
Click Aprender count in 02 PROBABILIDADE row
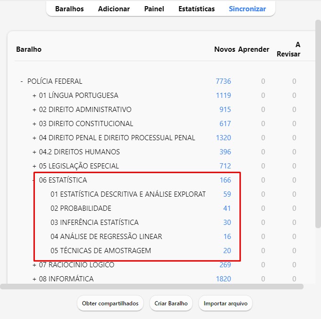tap(263, 208)
